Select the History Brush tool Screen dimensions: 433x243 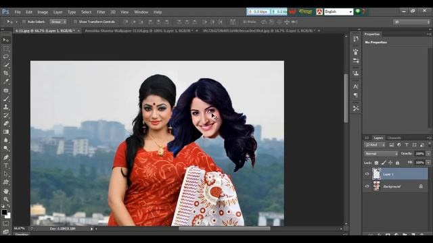coord(6,115)
